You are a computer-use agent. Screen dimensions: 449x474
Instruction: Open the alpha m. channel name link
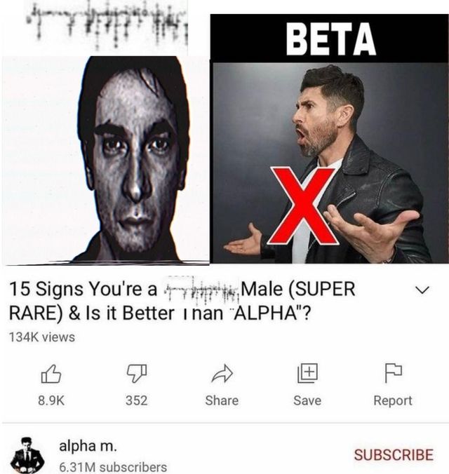point(88,445)
